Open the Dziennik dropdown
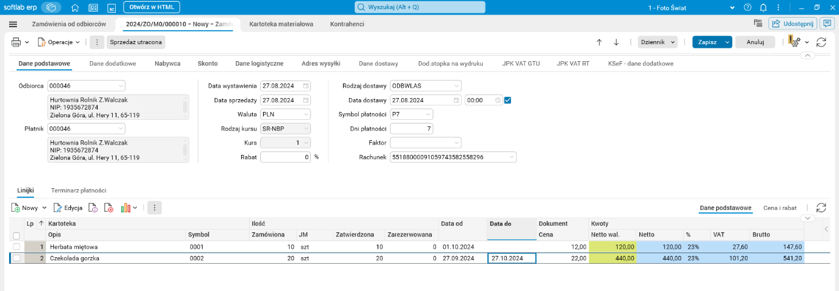 [x=658, y=42]
